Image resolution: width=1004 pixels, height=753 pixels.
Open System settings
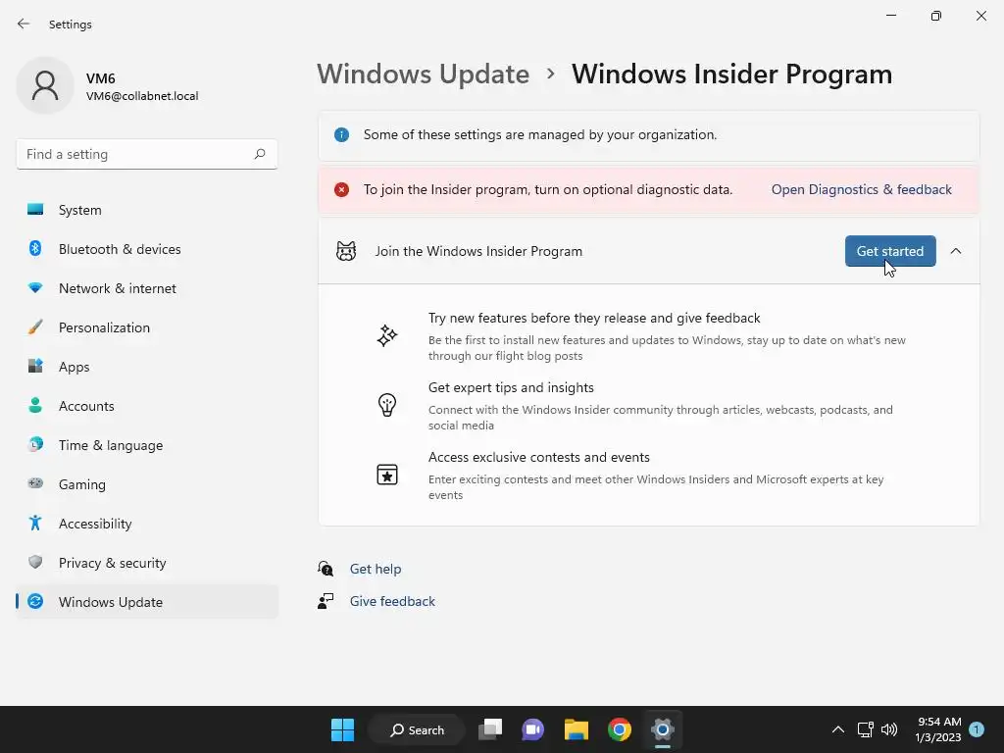click(x=147, y=210)
